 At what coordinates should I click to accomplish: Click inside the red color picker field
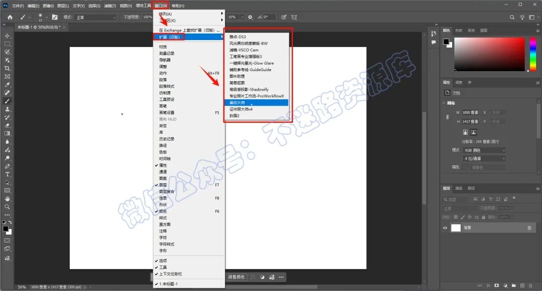coord(489,54)
